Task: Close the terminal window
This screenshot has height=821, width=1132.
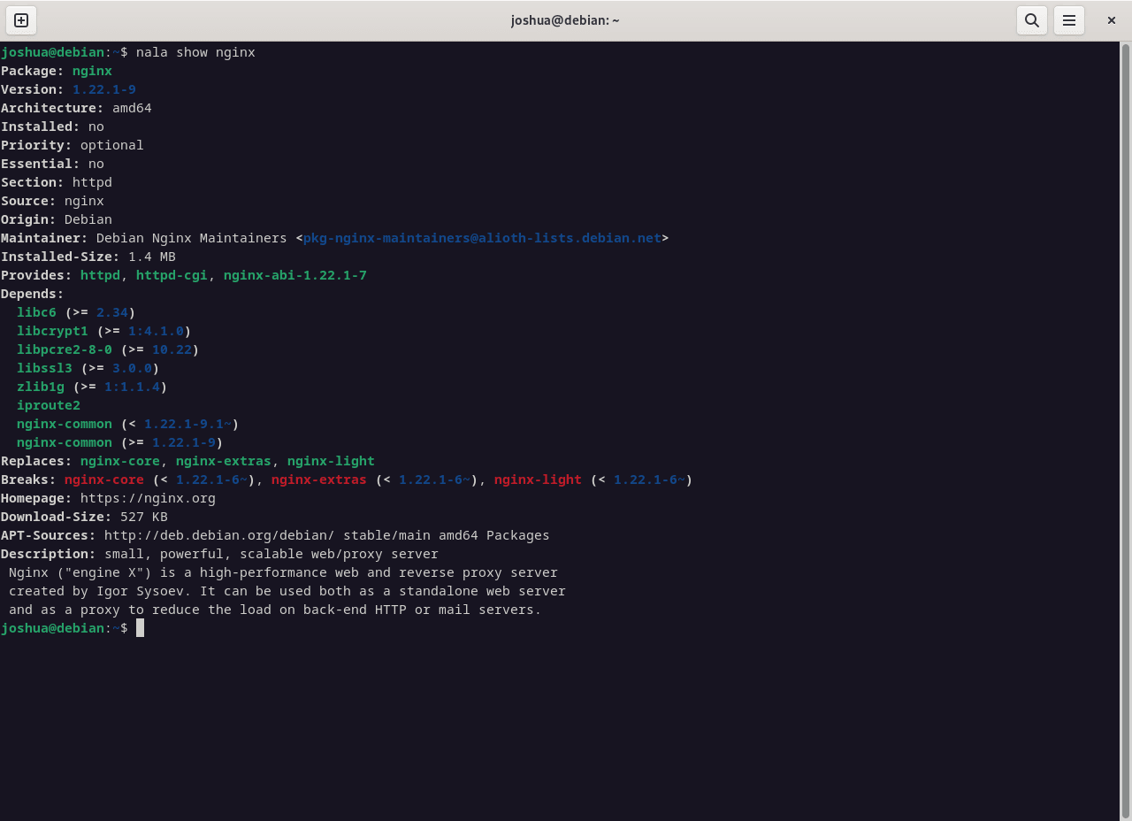Action: click(1111, 20)
